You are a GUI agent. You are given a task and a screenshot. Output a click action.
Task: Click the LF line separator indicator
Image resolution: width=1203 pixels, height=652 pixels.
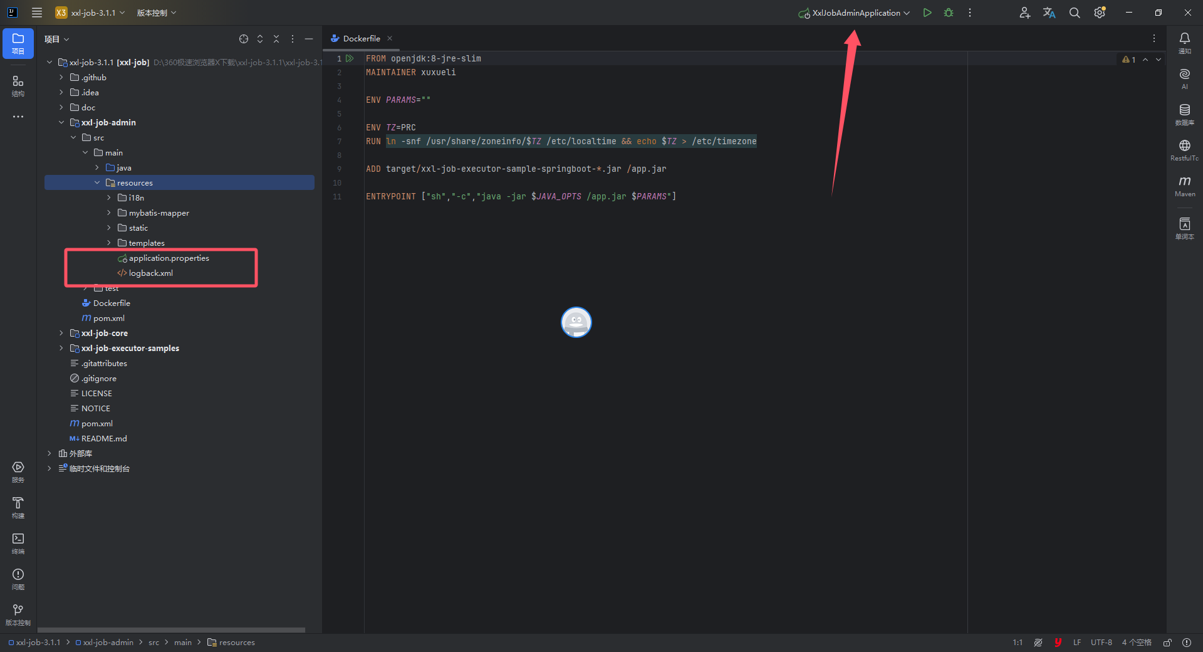point(1076,643)
